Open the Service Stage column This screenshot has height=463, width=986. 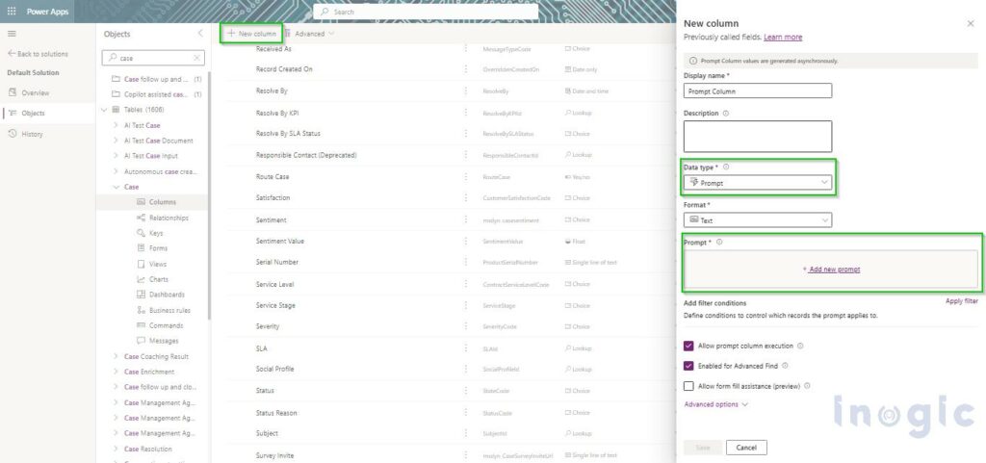pyautogui.click(x=275, y=305)
